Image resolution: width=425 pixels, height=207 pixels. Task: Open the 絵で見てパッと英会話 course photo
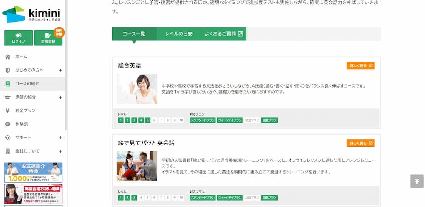(137, 166)
